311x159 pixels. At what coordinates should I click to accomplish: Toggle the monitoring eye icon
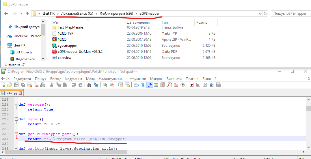point(183,85)
